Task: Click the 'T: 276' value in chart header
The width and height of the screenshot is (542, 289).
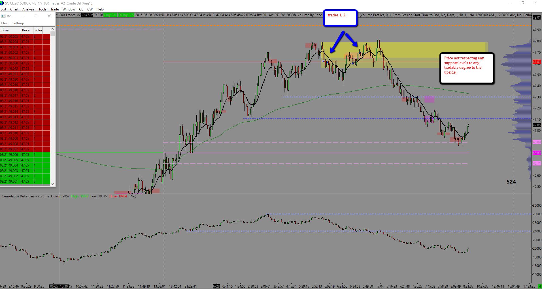Action: pos(98,15)
